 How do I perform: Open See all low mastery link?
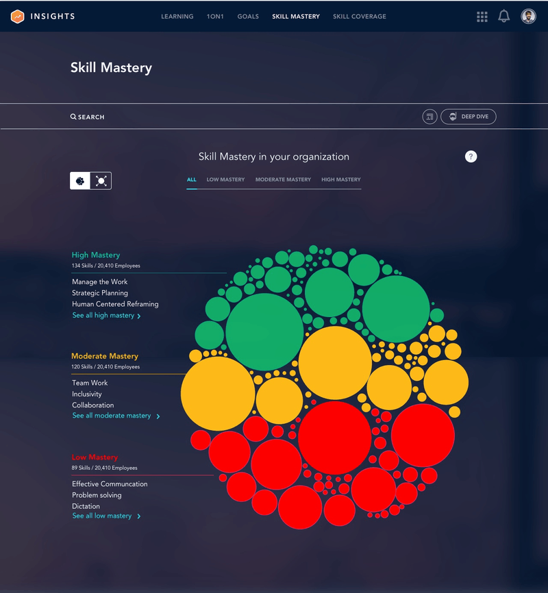pyautogui.click(x=102, y=516)
